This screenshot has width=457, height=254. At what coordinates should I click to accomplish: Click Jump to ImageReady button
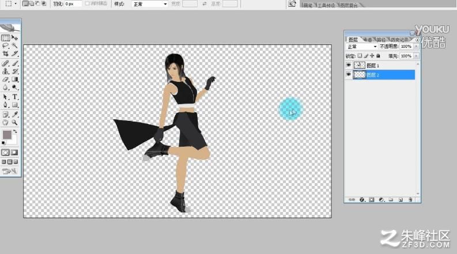point(10,171)
